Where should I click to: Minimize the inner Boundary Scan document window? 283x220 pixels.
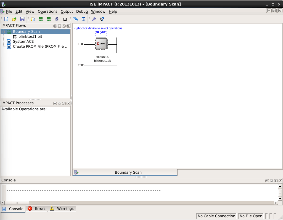click(x=269, y=11)
